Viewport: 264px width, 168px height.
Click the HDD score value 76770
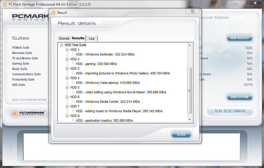point(248,85)
